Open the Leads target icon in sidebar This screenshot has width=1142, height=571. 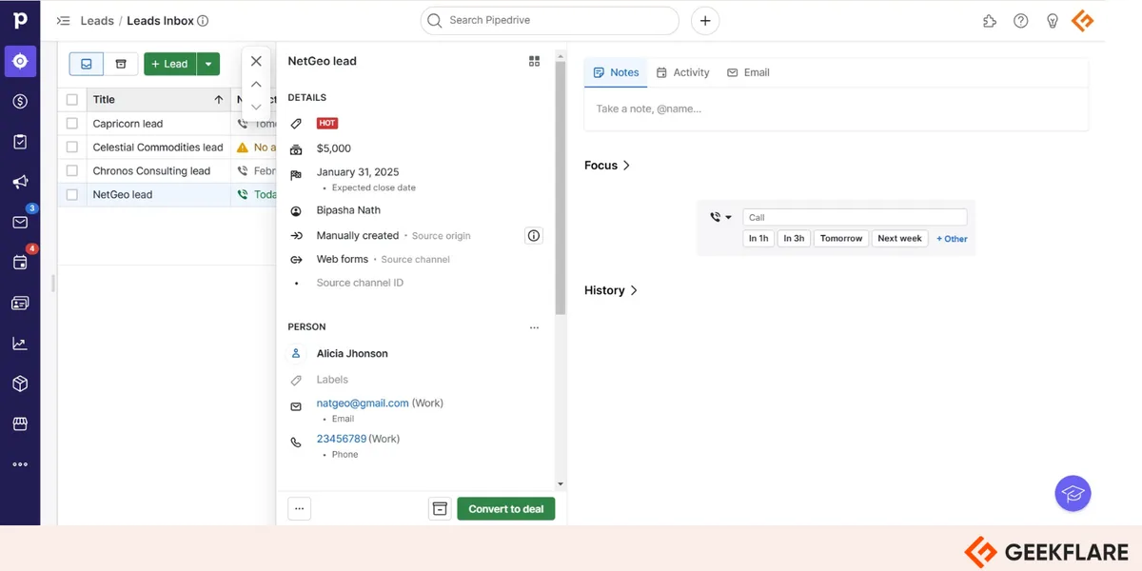pyautogui.click(x=20, y=61)
